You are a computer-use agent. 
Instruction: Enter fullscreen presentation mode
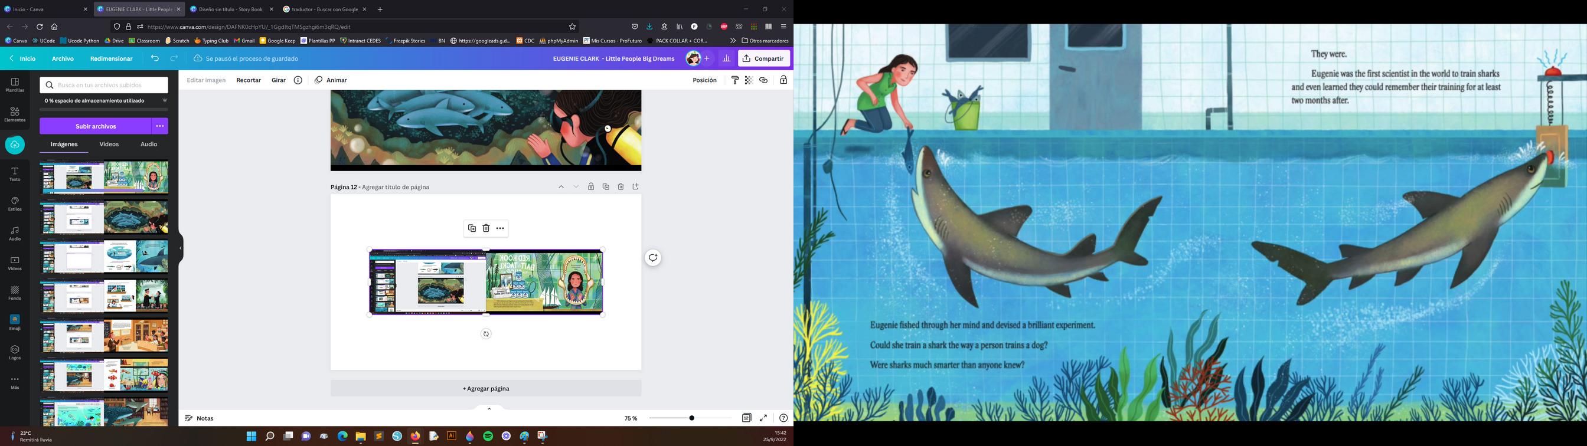point(763,418)
